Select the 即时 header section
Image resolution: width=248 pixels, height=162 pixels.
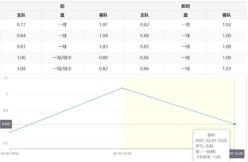tap(186, 6)
